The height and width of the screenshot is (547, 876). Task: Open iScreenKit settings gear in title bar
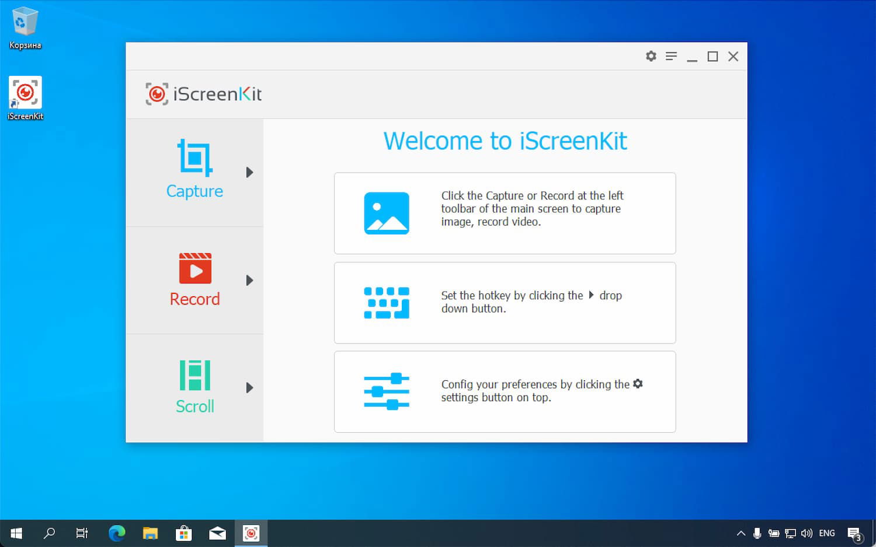[x=651, y=56]
